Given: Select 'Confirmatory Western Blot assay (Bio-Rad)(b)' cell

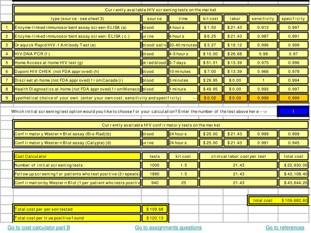Looking at the screenshot, I should tap(77, 134).
